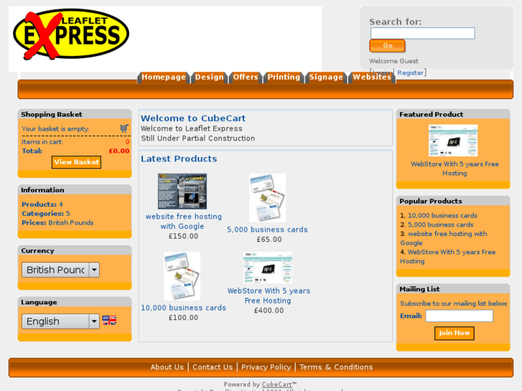Focus the mailing list Email field
The width and height of the screenshot is (522, 391).
click(x=459, y=316)
